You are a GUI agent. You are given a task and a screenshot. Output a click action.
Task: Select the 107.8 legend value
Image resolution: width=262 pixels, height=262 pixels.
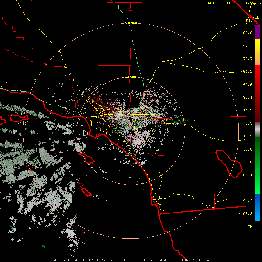pyautogui.click(x=247, y=33)
